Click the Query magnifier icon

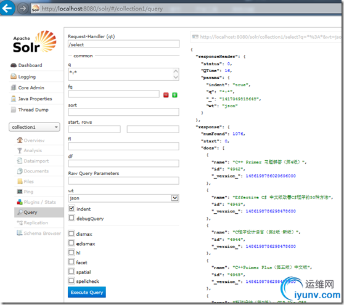(20, 212)
